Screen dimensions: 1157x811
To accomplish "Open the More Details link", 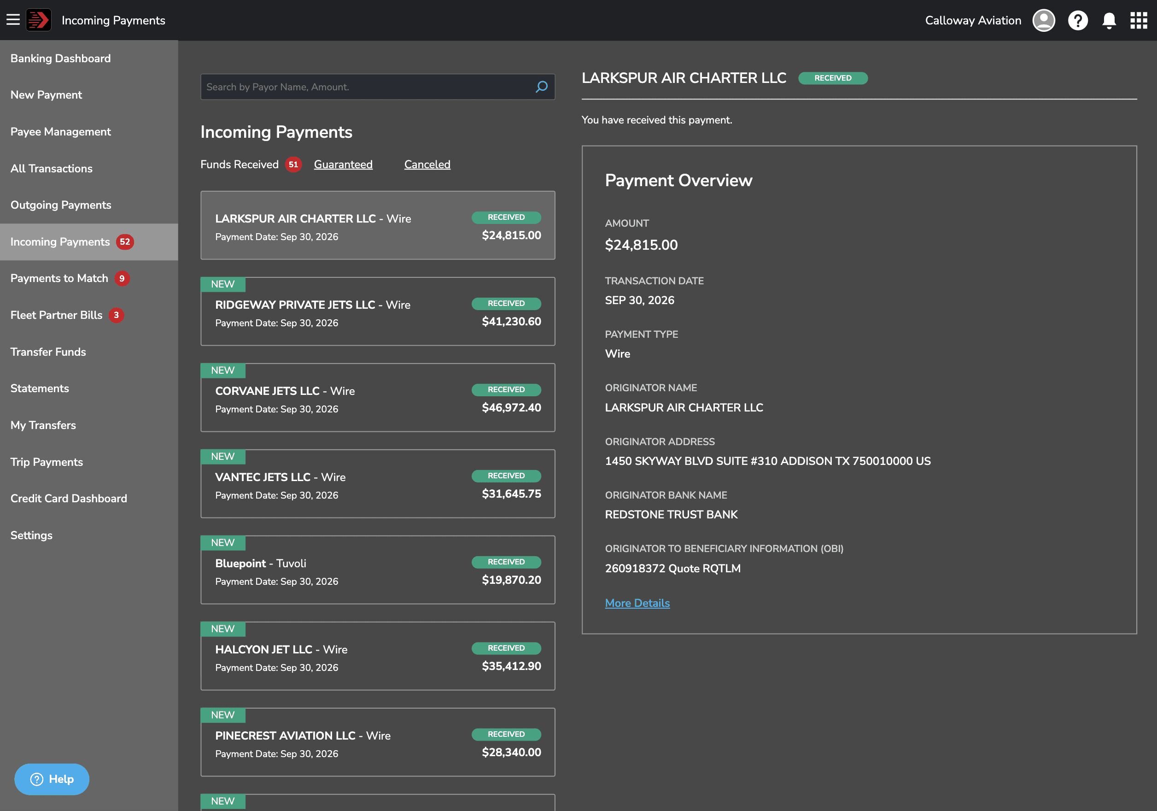I will [x=637, y=603].
